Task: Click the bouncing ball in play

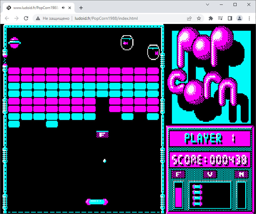Action: [105, 161]
